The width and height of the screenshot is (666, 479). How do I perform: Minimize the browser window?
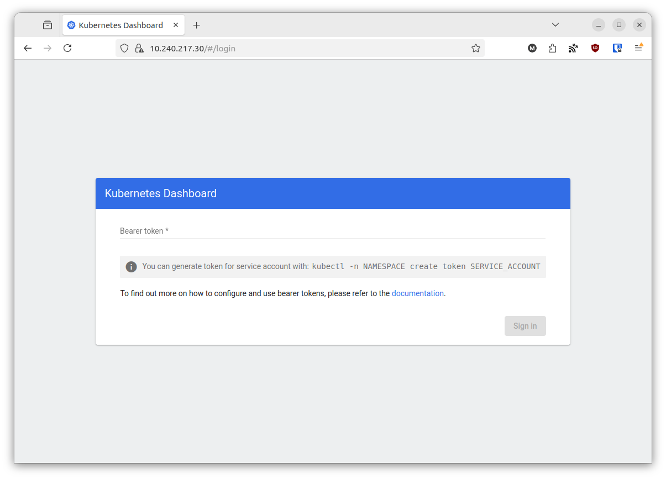(599, 25)
